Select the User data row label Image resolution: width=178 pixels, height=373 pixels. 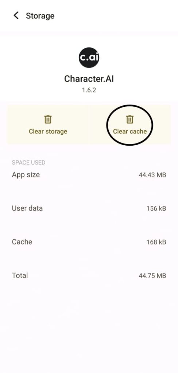click(x=27, y=208)
